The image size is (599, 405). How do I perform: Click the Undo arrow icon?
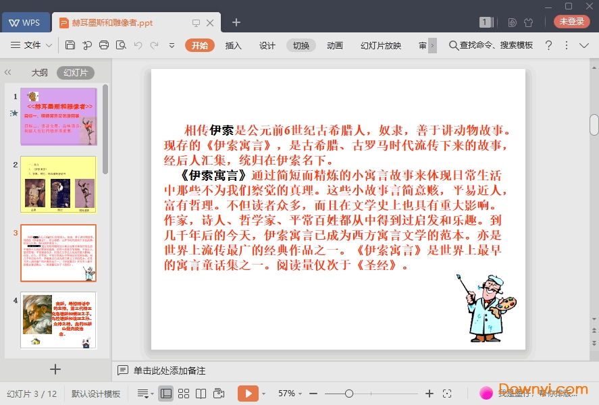click(138, 45)
